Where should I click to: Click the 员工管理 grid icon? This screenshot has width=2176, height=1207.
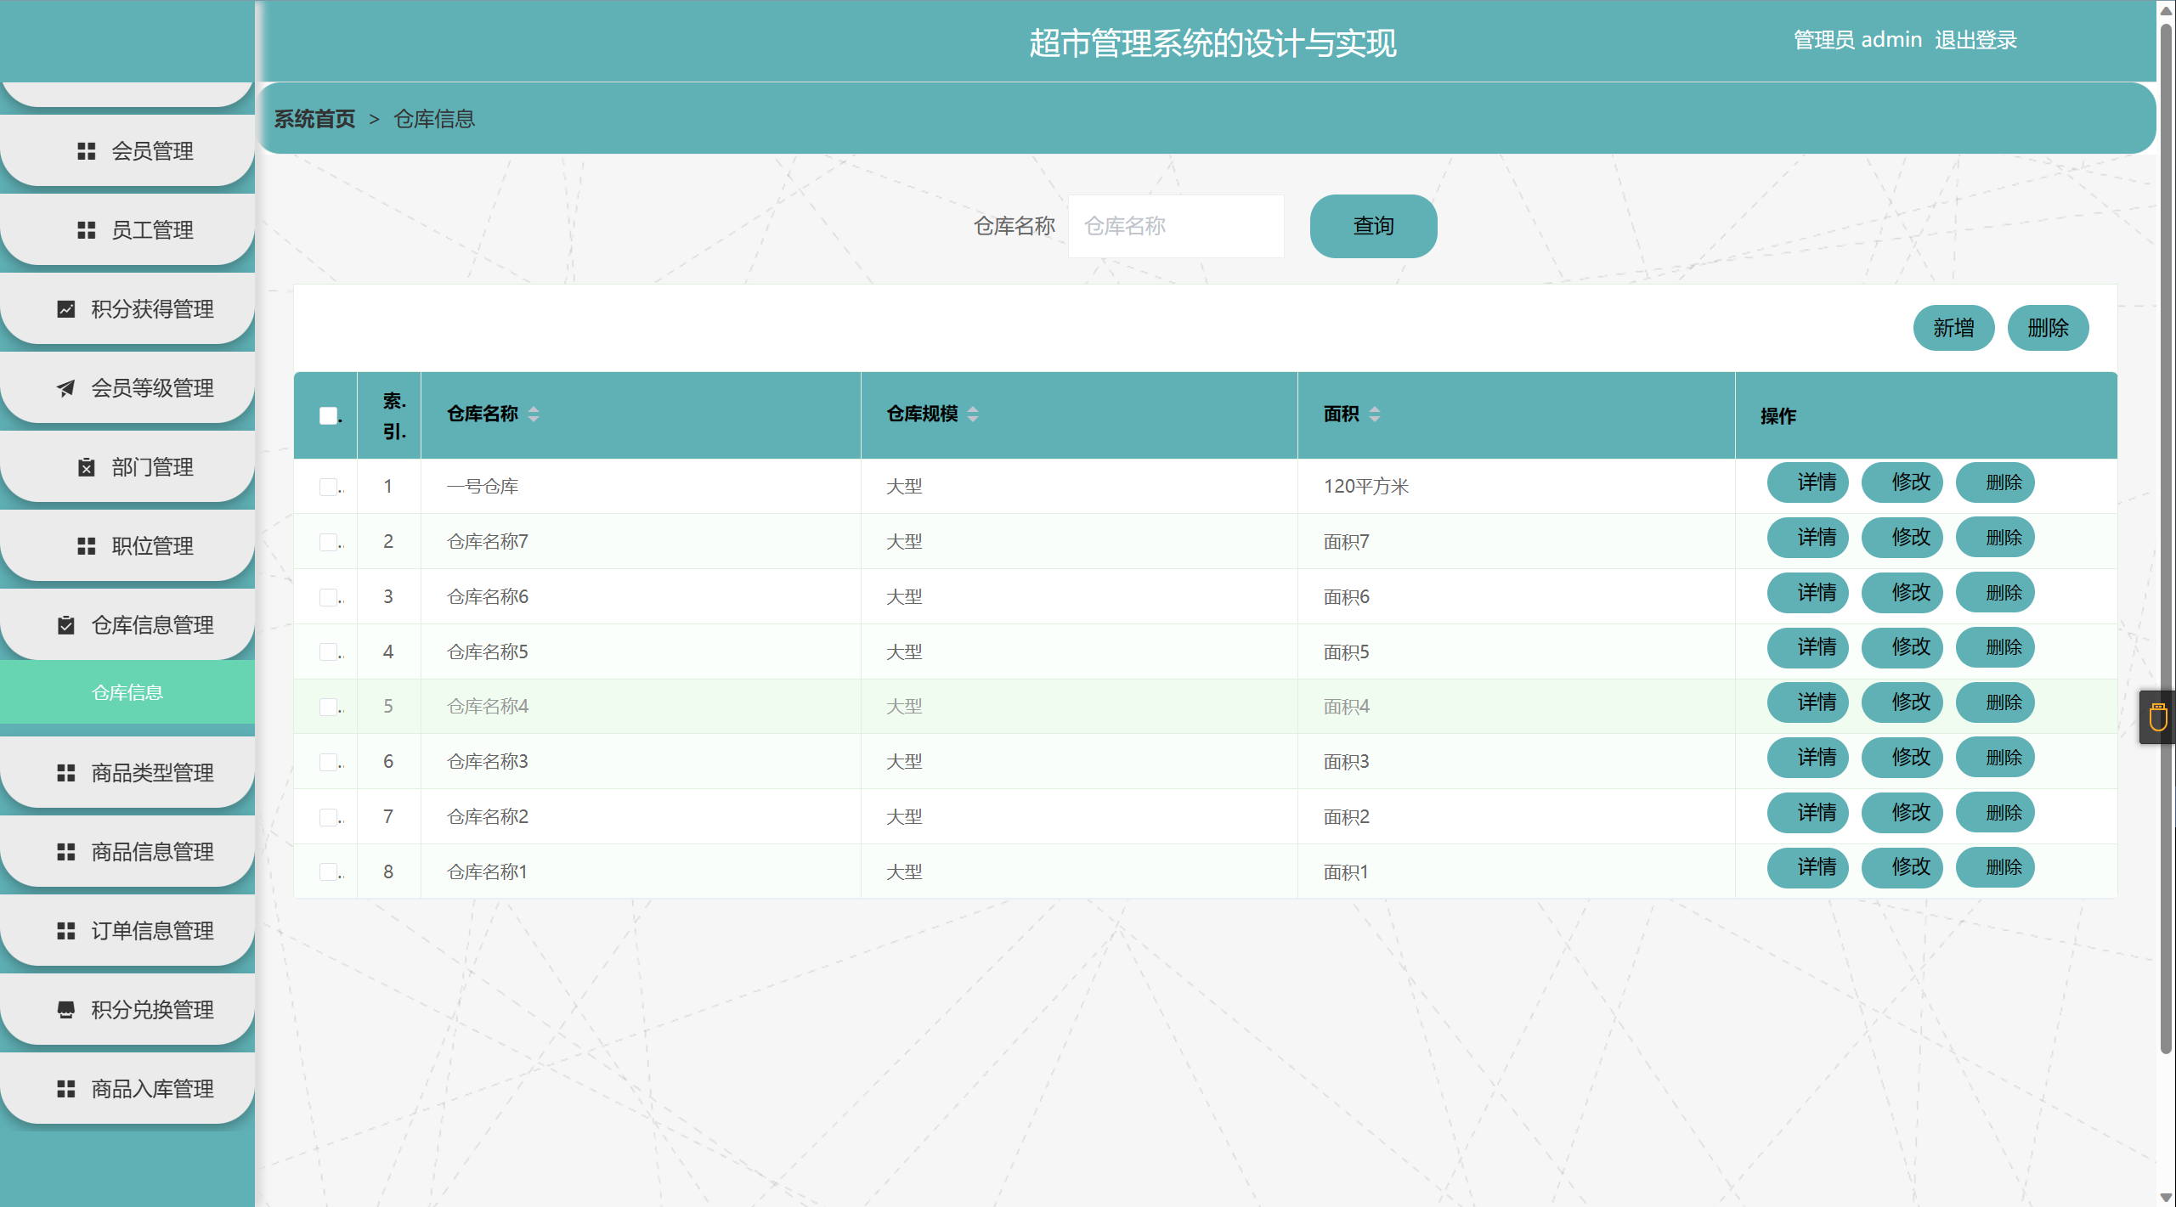86,230
